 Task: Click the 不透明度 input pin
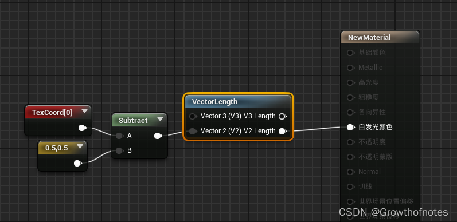[x=350, y=142]
